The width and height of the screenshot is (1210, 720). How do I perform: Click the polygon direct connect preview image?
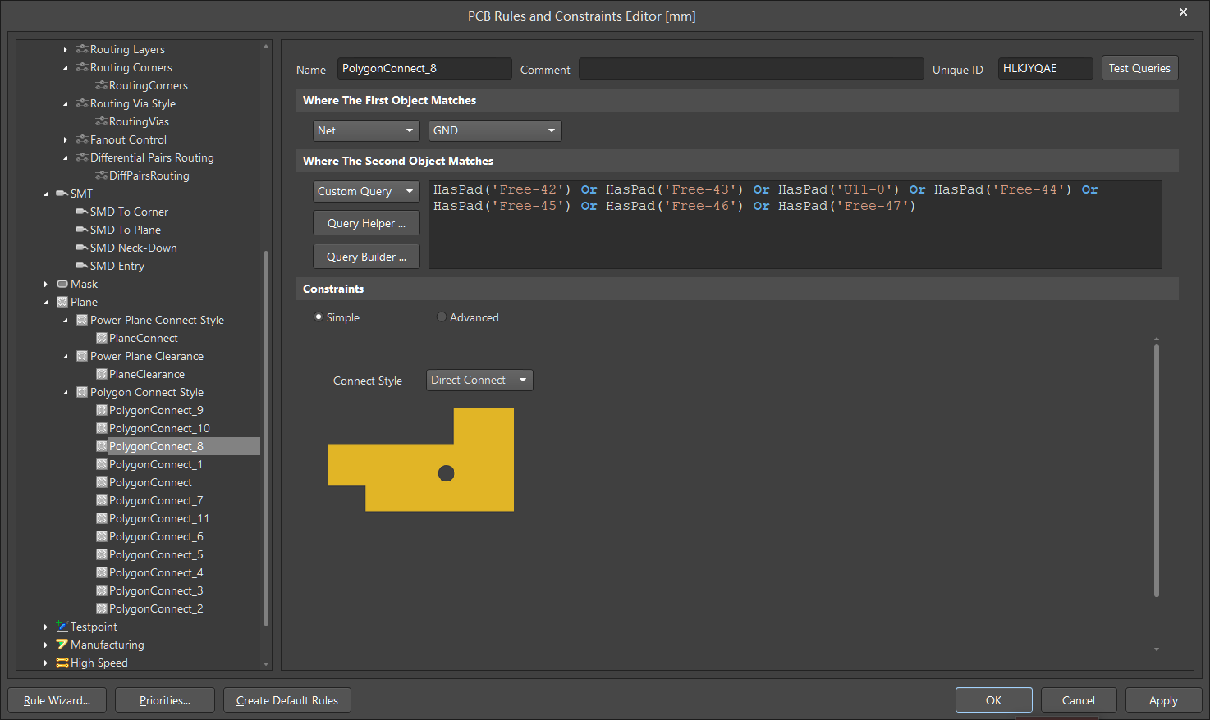point(421,459)
